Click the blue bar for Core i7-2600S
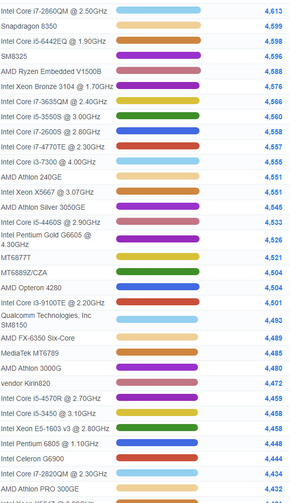Image resolution: width=290 pixels, height=503 pixels. point(158,131)
